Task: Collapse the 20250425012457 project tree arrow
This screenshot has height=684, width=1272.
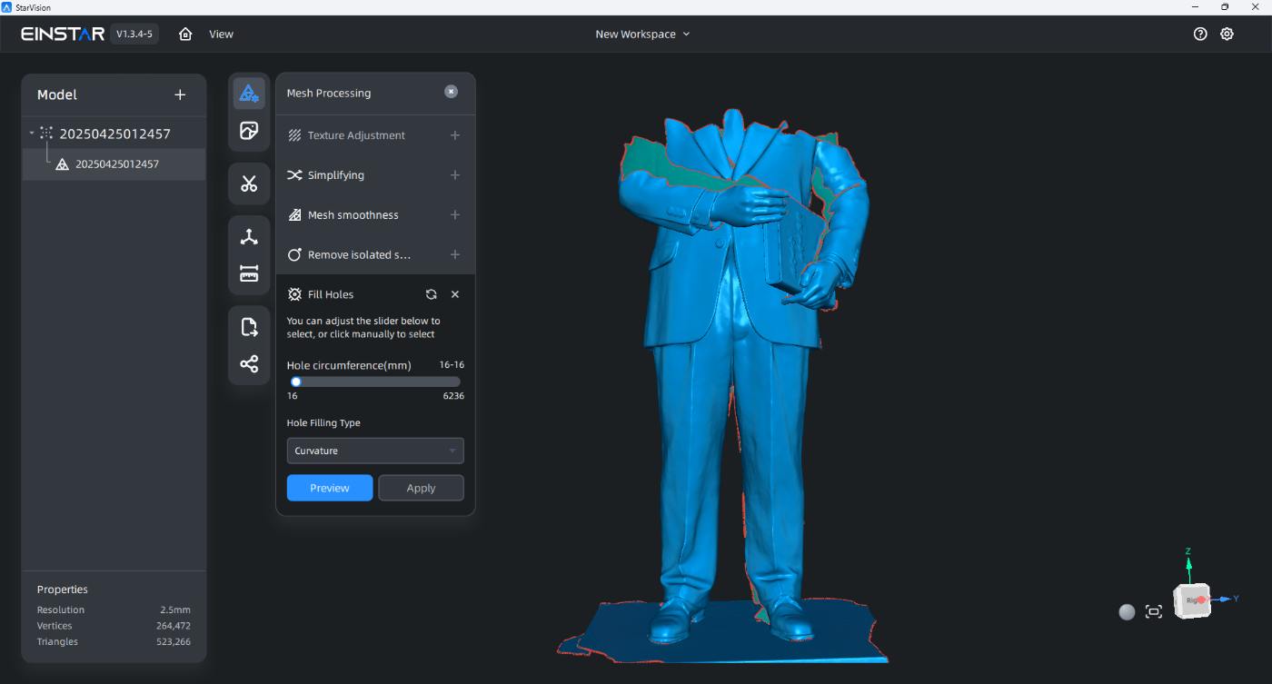Action: pyautogui.click(x=32, y=134)
